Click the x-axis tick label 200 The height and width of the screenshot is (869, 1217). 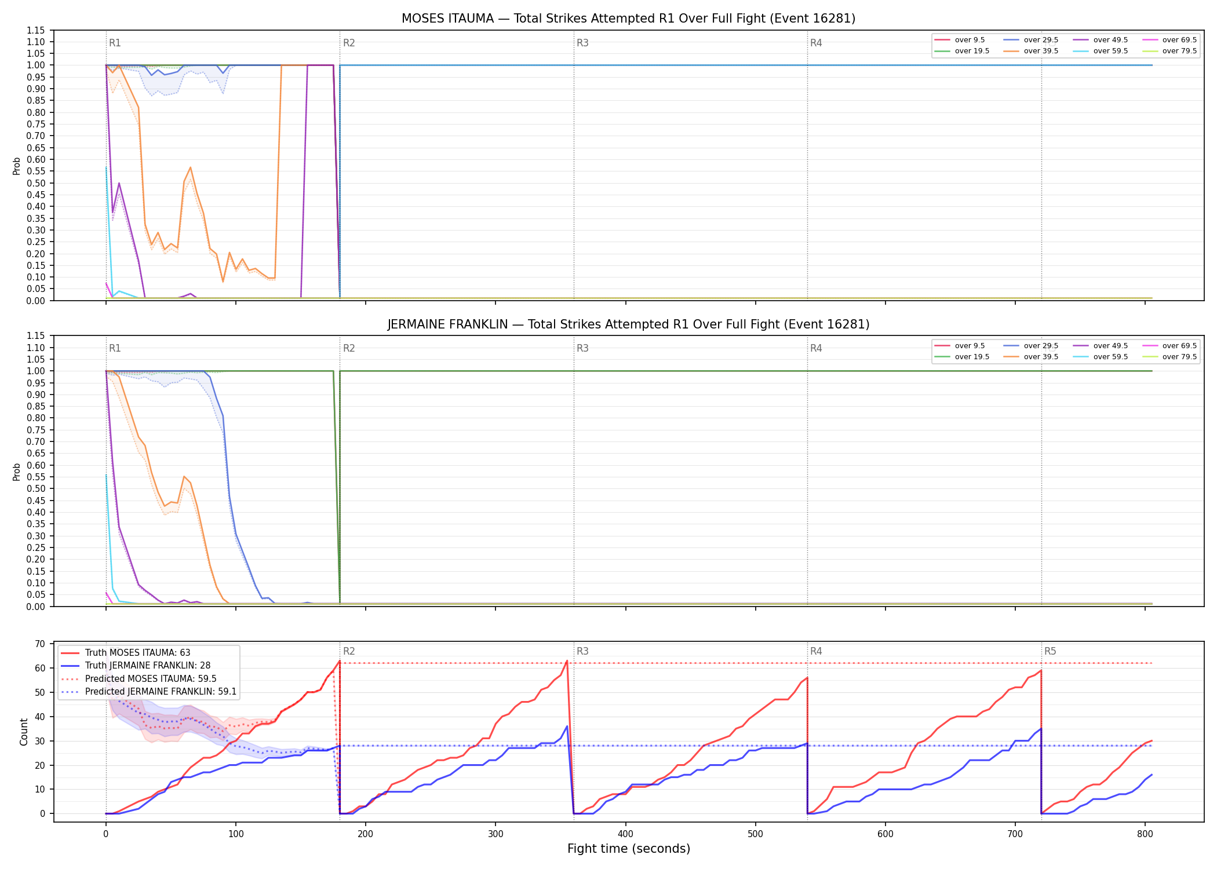click(x=365, y=834)
